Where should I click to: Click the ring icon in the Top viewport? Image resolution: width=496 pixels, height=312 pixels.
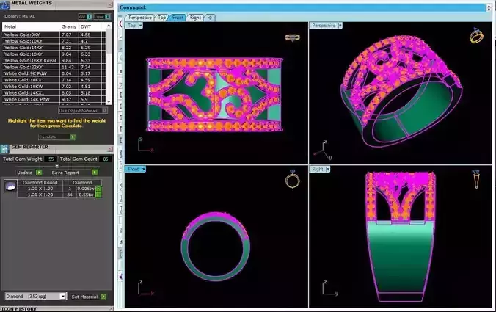pyautogui.click(x=293, y=37)
